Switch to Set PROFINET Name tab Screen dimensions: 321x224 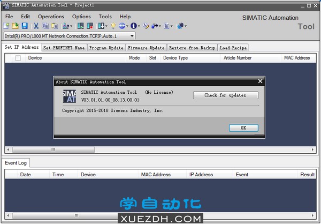(64, 48)
